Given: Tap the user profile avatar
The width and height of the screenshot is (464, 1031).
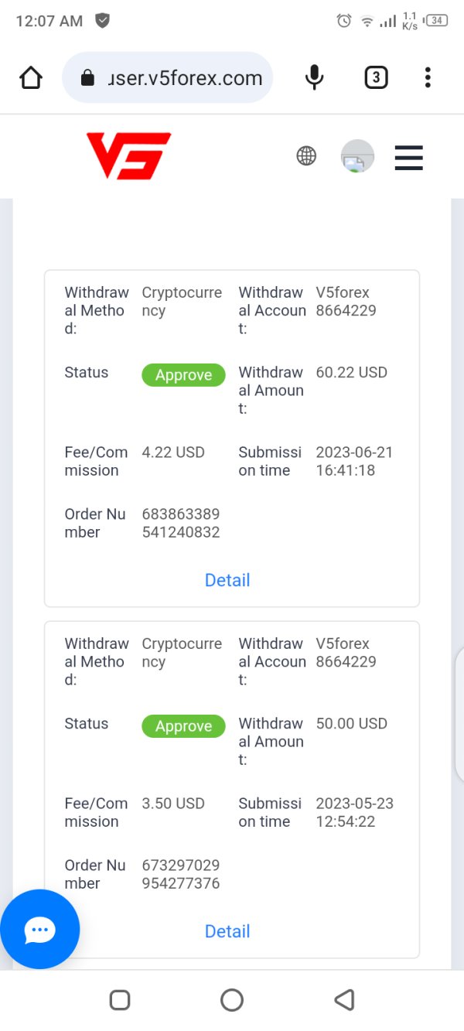Looking at the screenshot, I should (x=357, y=156).
